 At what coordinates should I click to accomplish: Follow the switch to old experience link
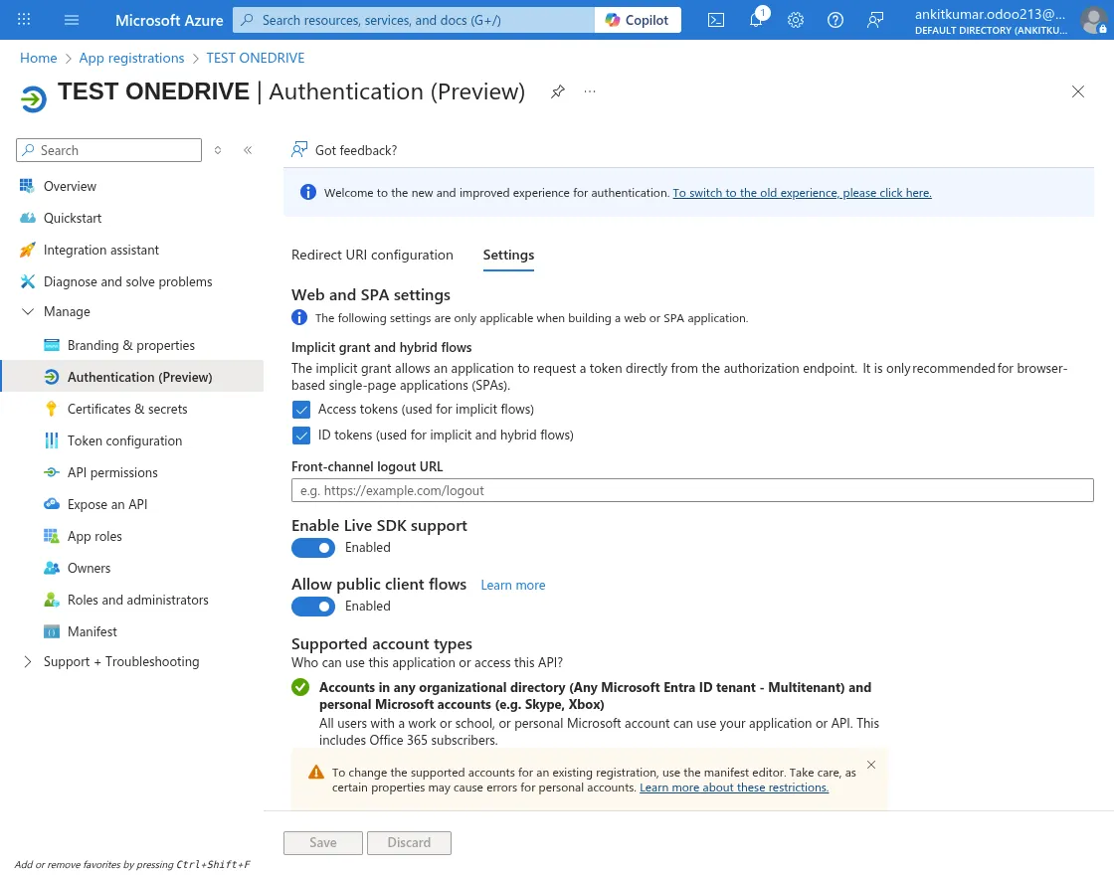pyautogui.click(x=802, y=192)
